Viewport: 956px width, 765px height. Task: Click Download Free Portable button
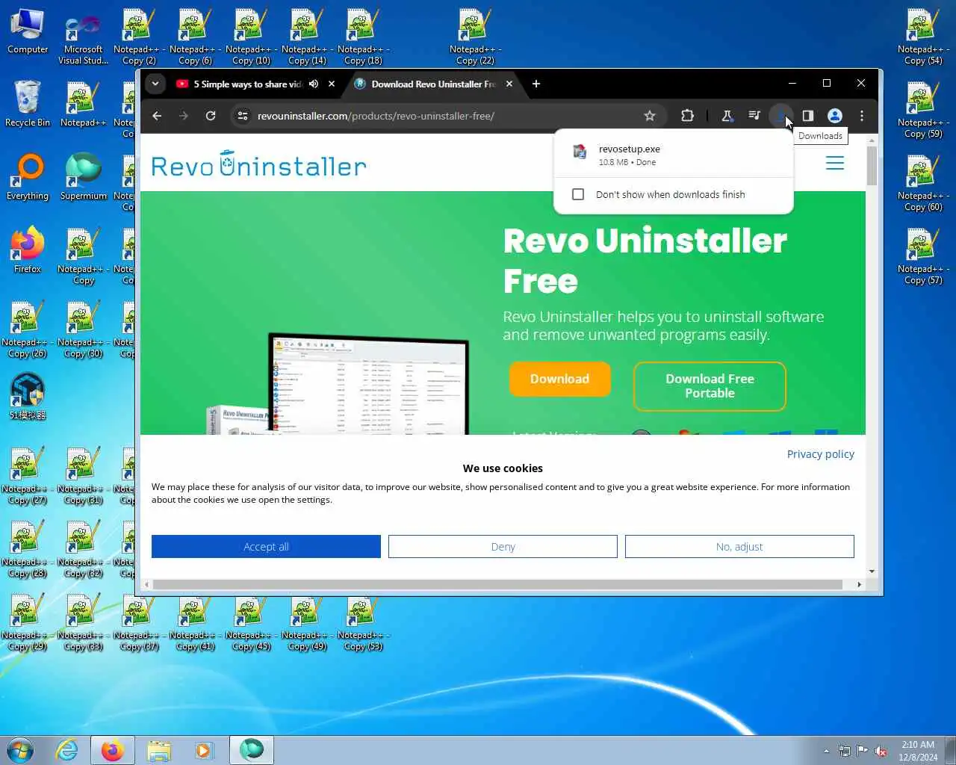pos(710,386)
